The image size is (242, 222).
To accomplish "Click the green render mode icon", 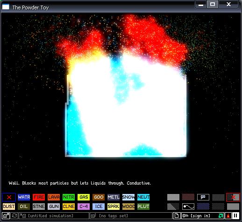I will tap(221, 216).
